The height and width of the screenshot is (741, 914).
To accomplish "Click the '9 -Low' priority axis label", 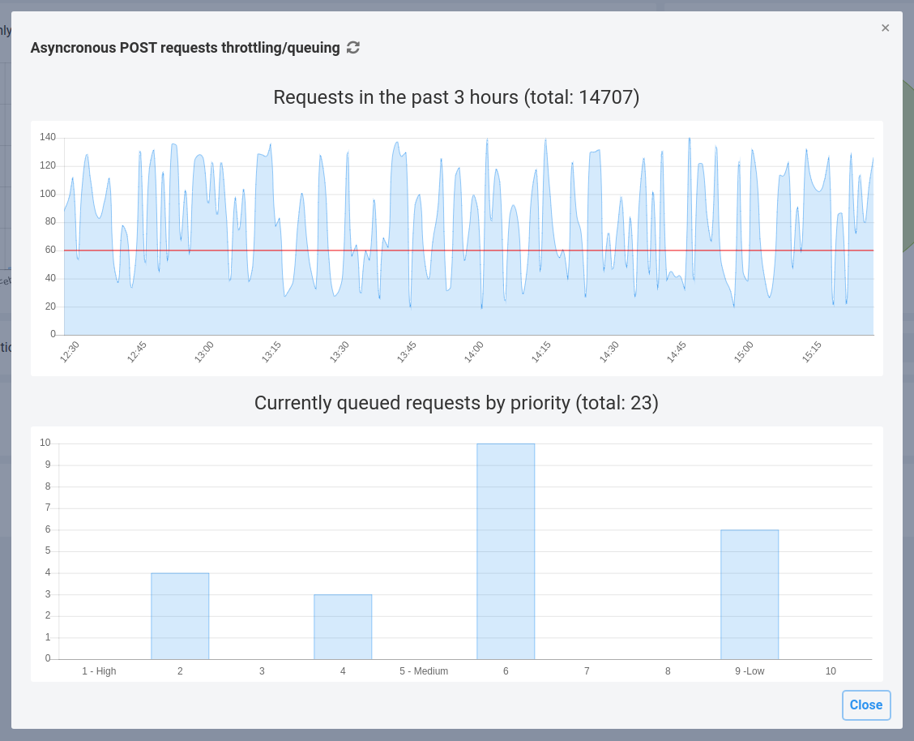I will click(x=750, y=671).
